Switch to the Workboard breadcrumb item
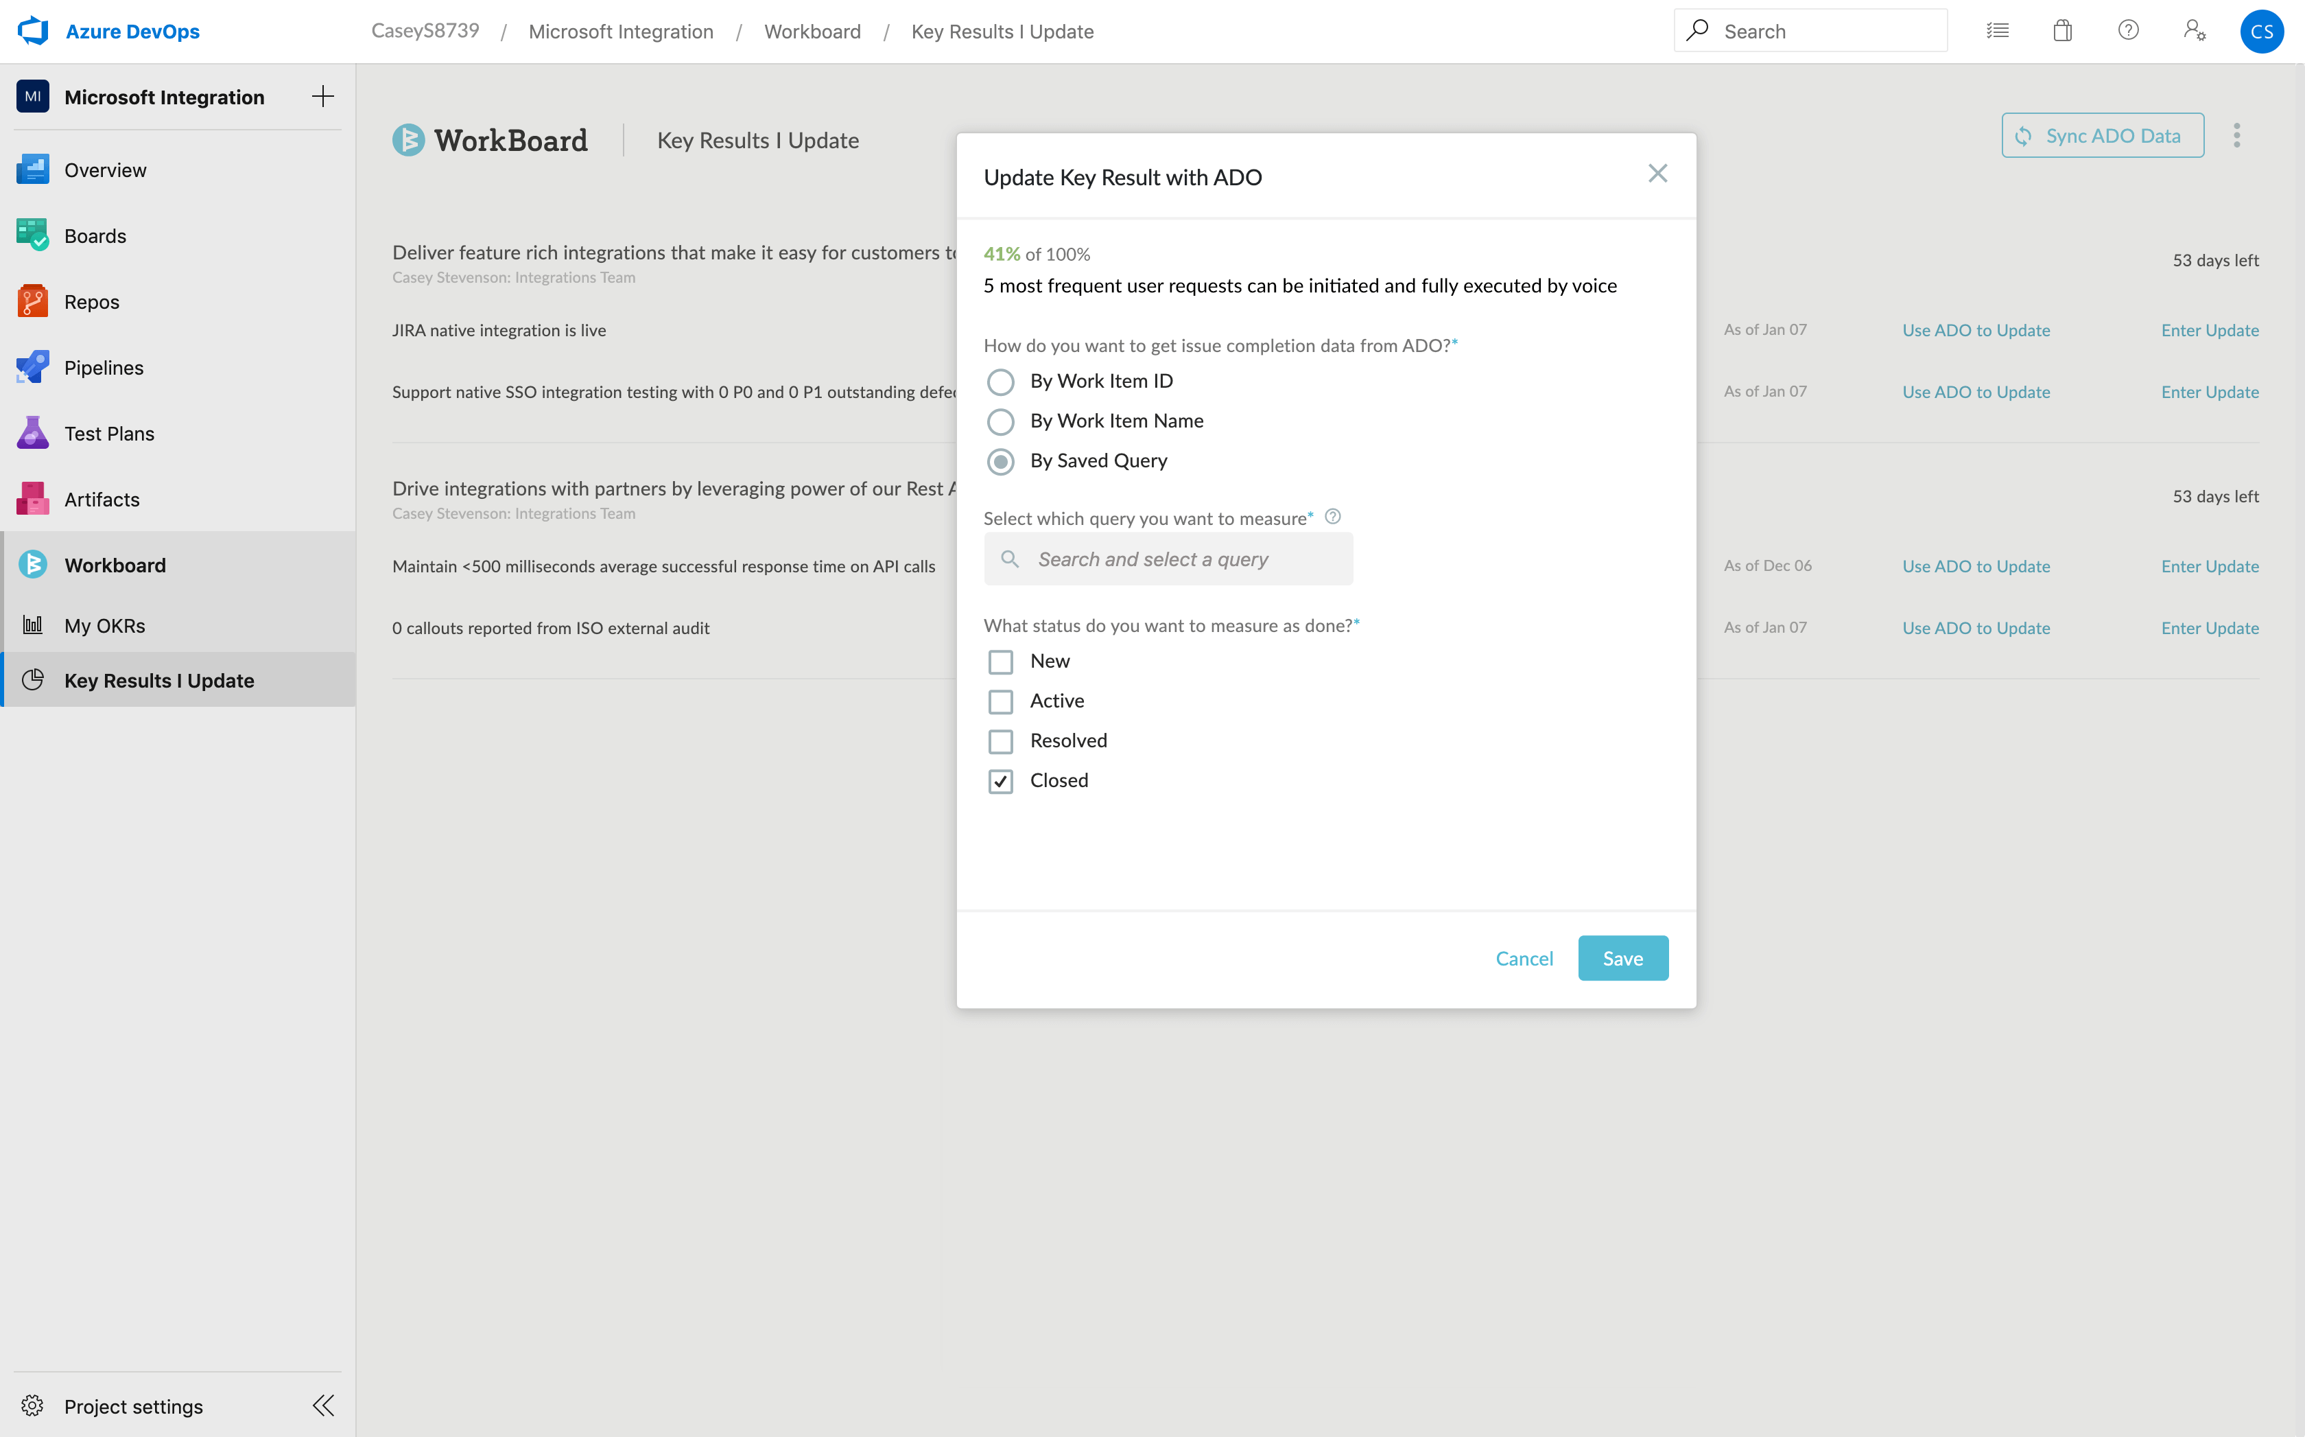2305x1437 pixels. 812,30
